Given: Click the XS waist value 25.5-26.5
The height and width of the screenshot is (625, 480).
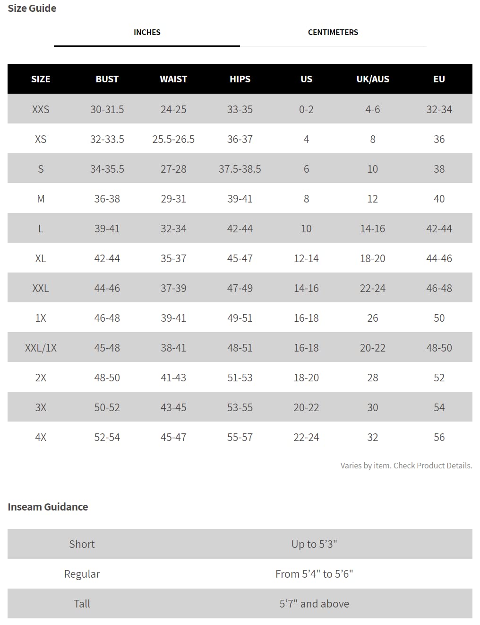Looking at the screenshot, I should [173, 139].
